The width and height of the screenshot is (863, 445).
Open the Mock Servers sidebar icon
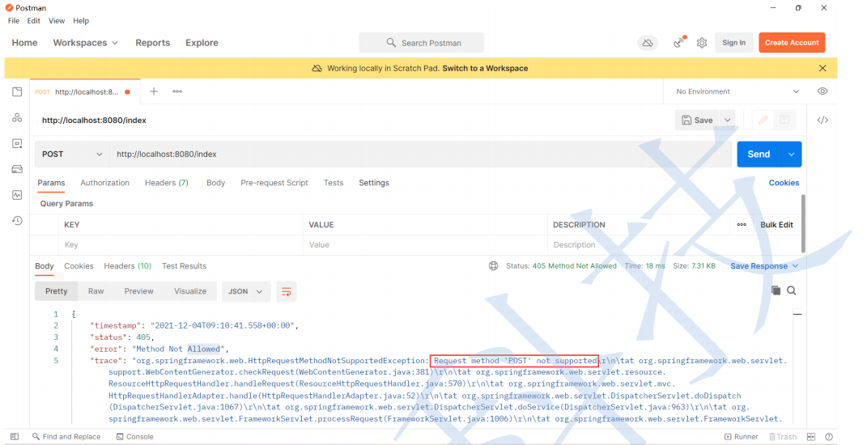pyautogui.click(x=17, y=169)
